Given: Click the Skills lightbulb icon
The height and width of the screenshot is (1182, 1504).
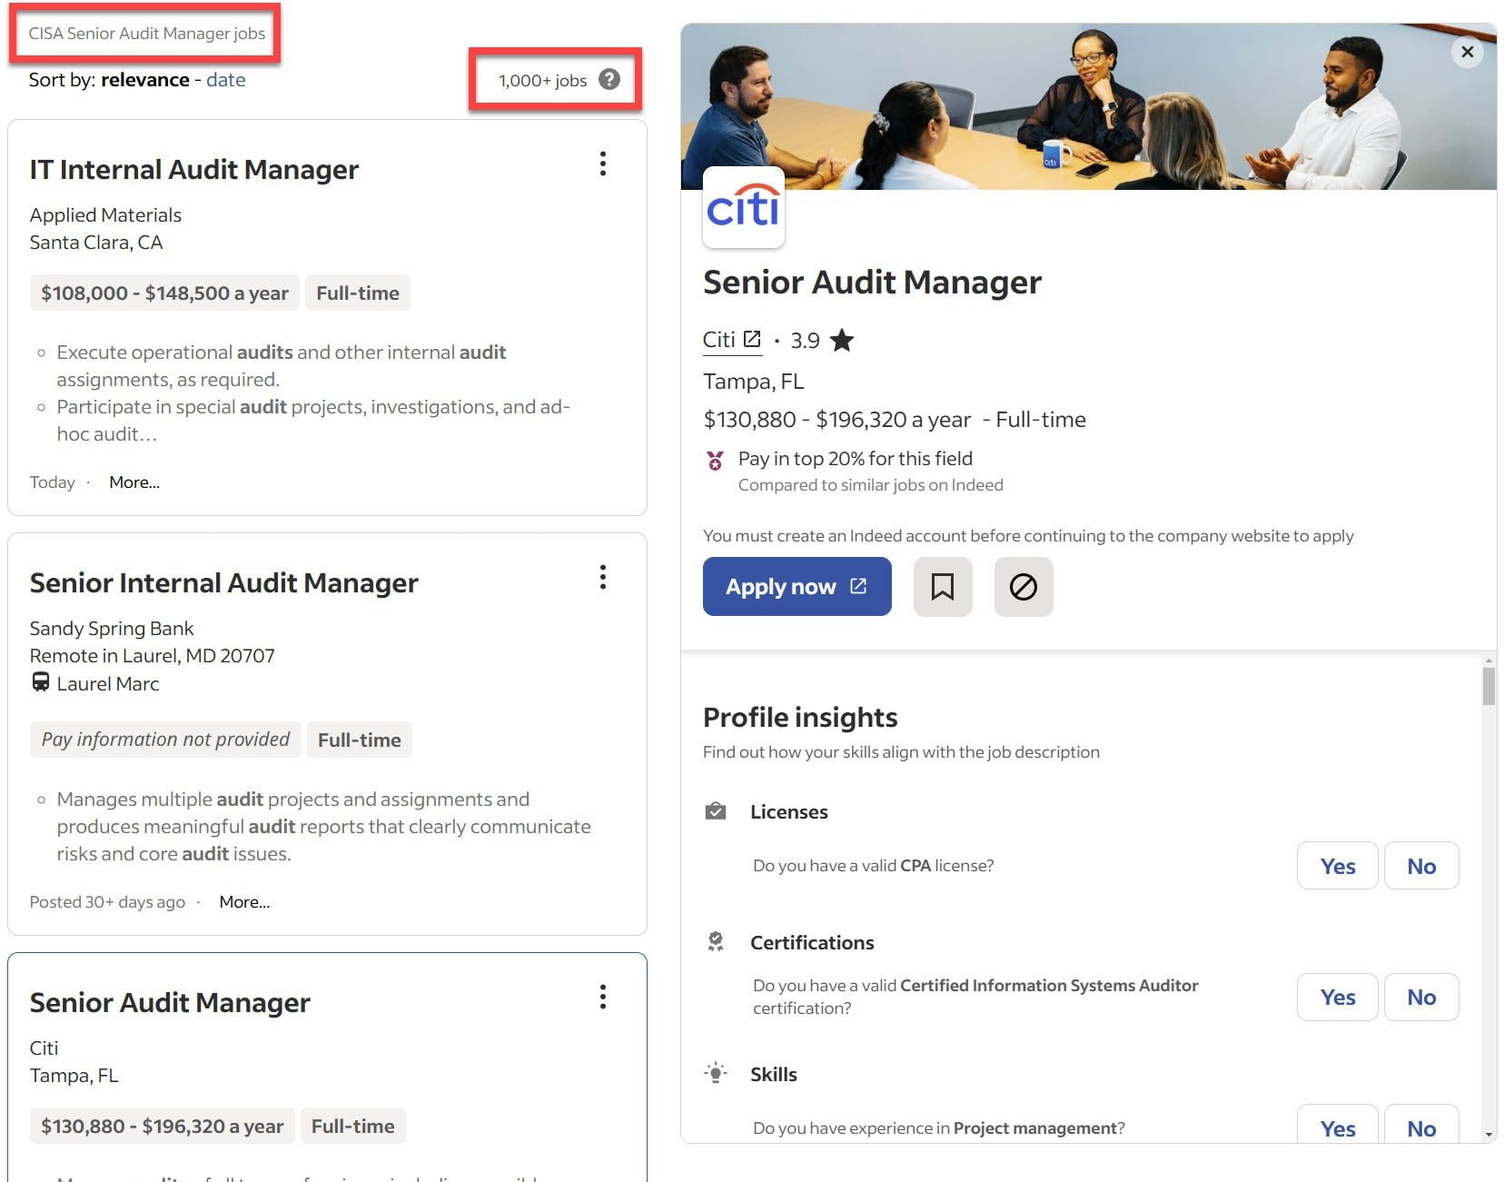Looking at the screenshot, I should click(716, 1073).
